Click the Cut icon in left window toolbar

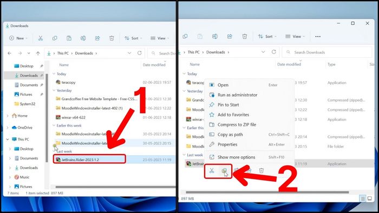(x=41, y=38)
